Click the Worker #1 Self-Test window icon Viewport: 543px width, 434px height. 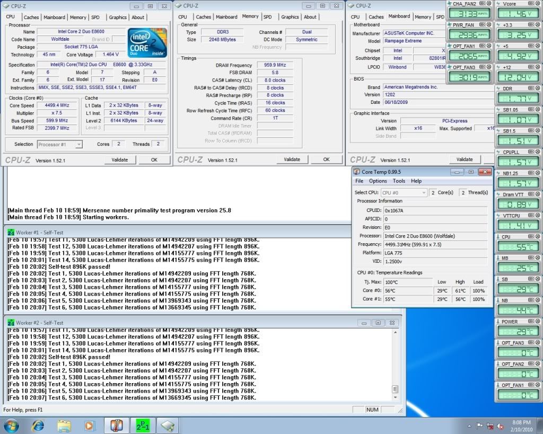[11, 233]
